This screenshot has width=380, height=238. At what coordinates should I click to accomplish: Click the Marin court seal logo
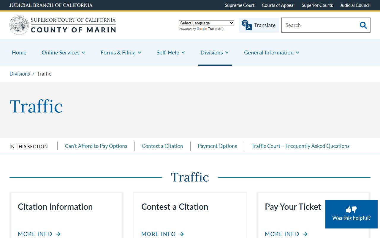point(19,25)
